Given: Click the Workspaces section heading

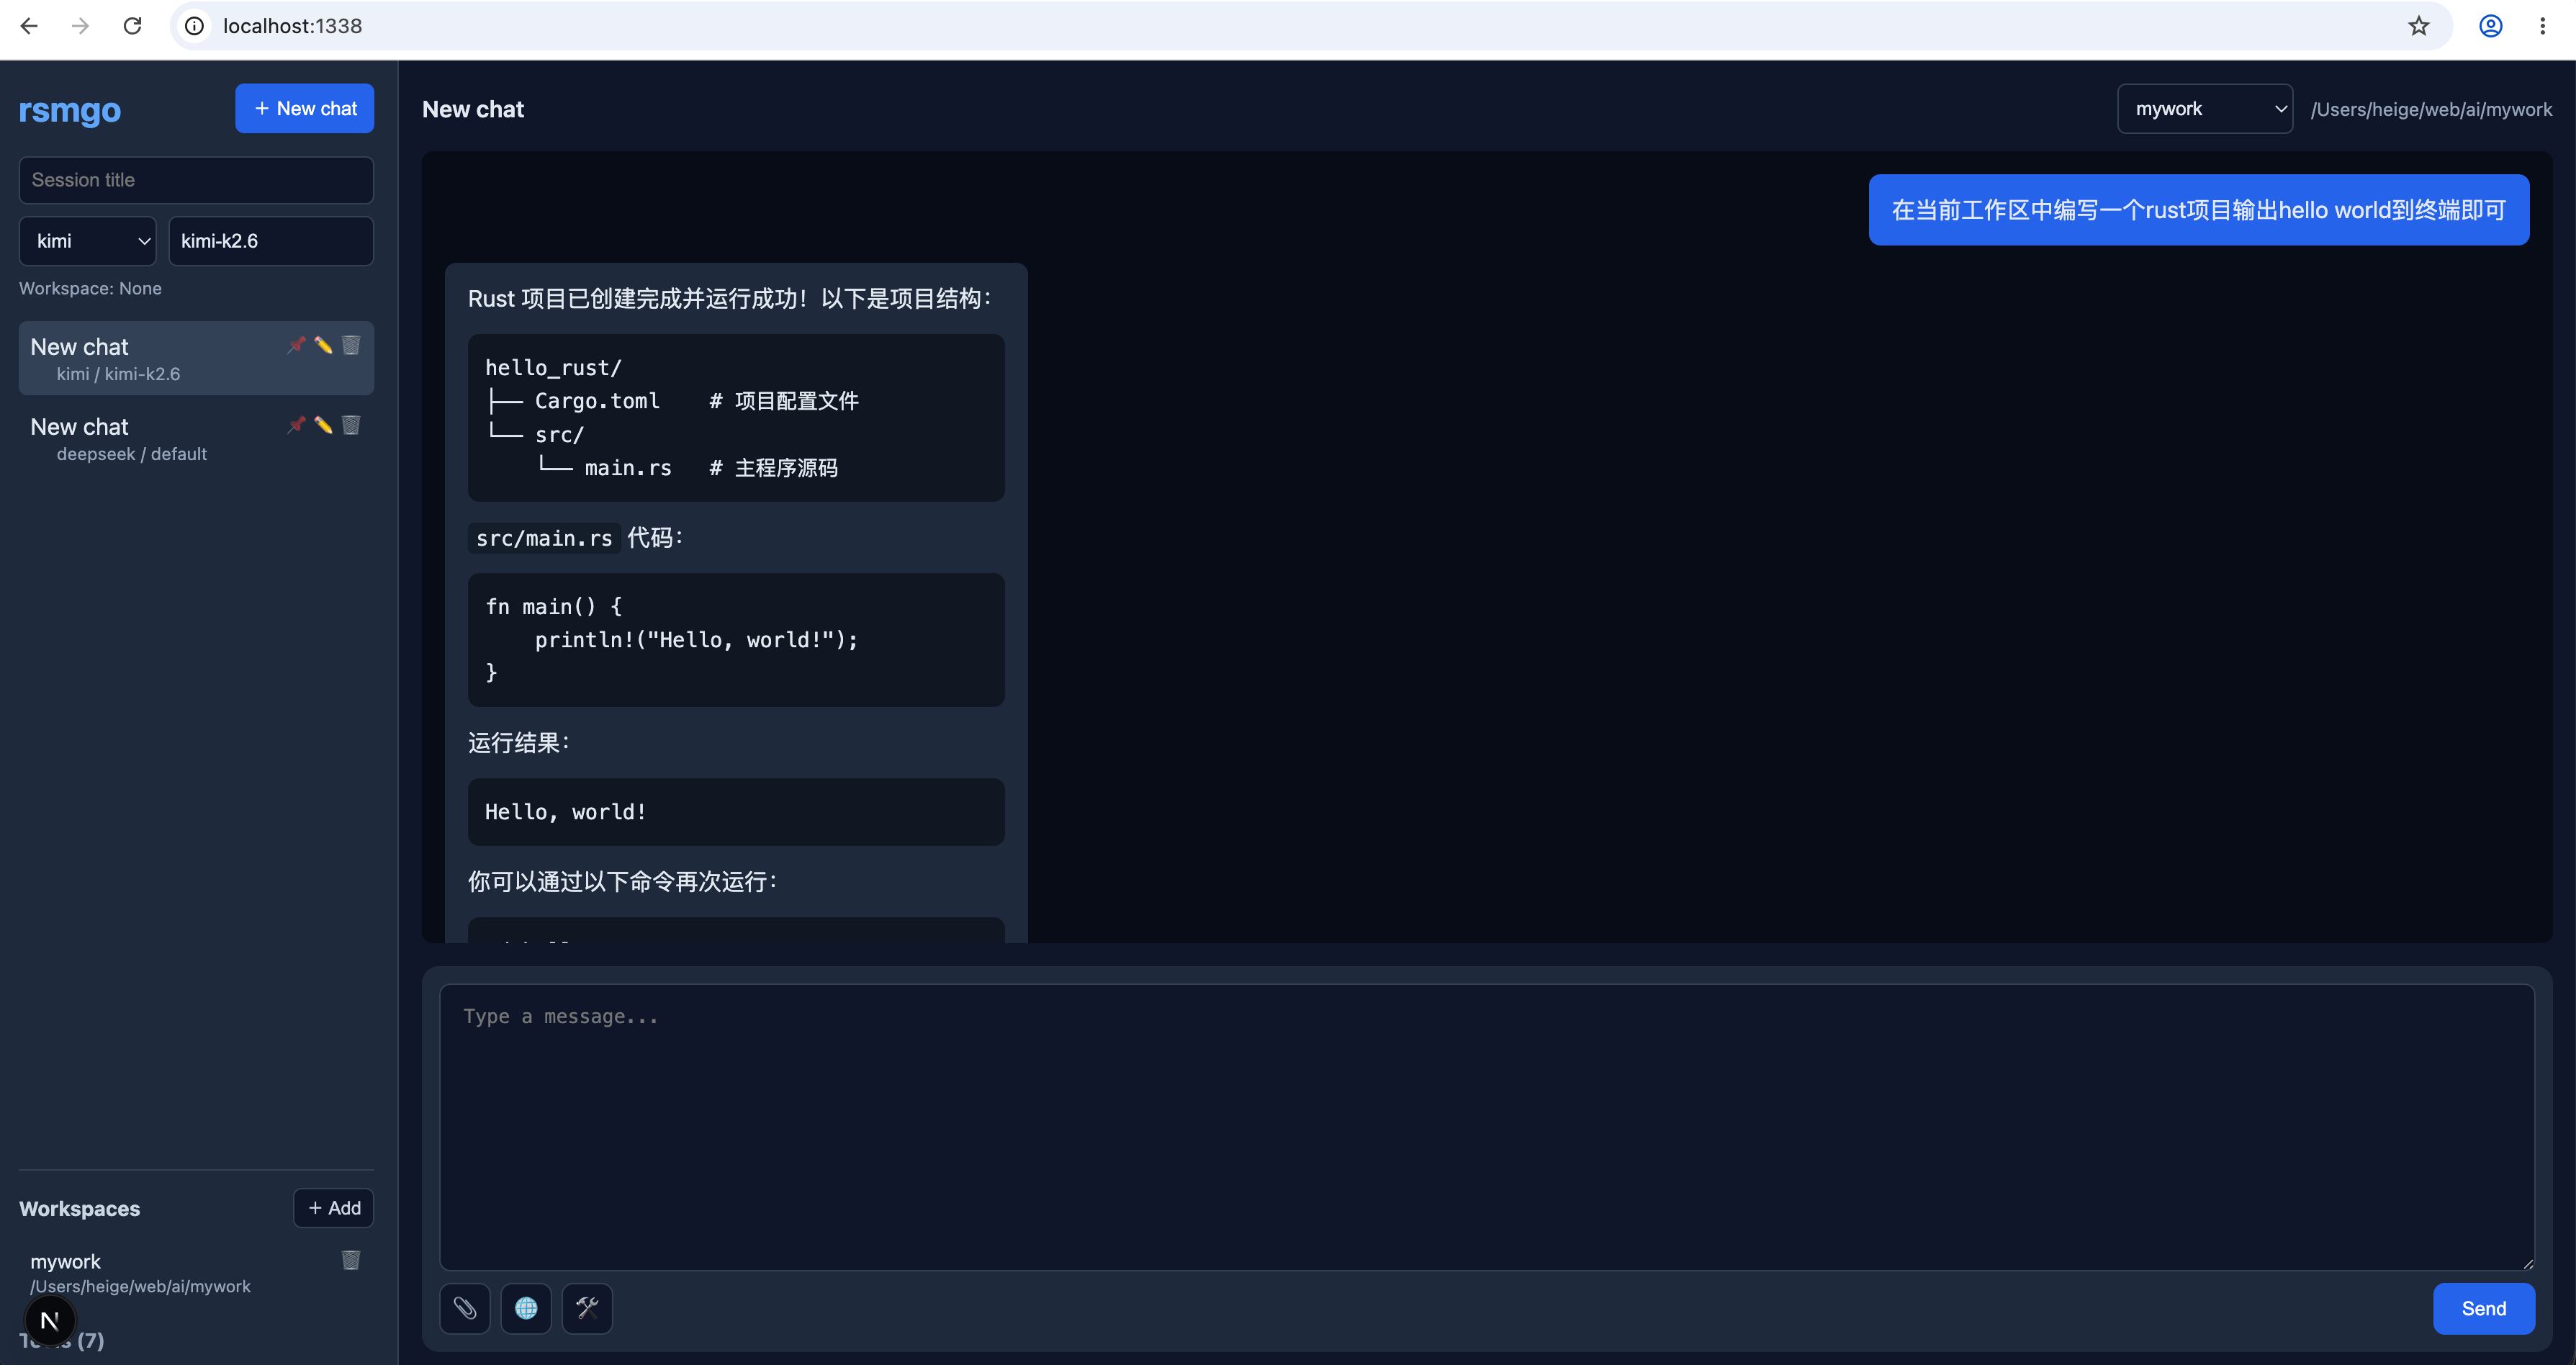Looking at the screenshot, I should [x=79, y=1208].
